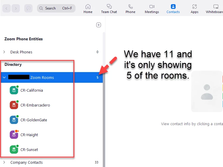The image size is (223, 167).
Task: Go forward with the right arrow button
Action: coord(16,8)
